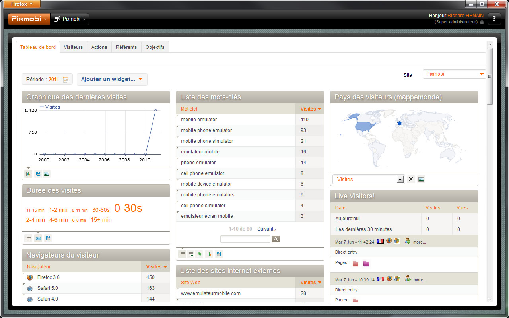Click Richard HEMAIN user name link

[465, 16]
